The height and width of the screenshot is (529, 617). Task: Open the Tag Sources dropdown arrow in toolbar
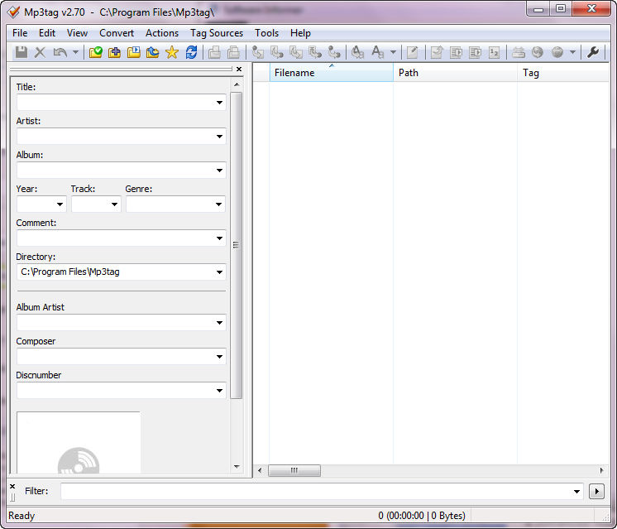(572, 52)
